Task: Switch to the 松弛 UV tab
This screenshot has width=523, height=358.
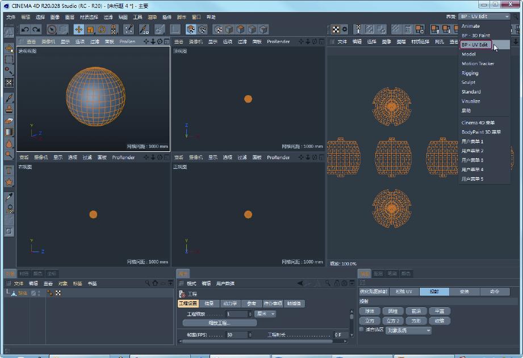Action: tap(404, 291)
